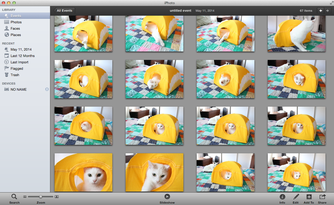Select Events in the Library sidebar
Image resolution: width=334 pixels, height=205 pixels.
25,16
